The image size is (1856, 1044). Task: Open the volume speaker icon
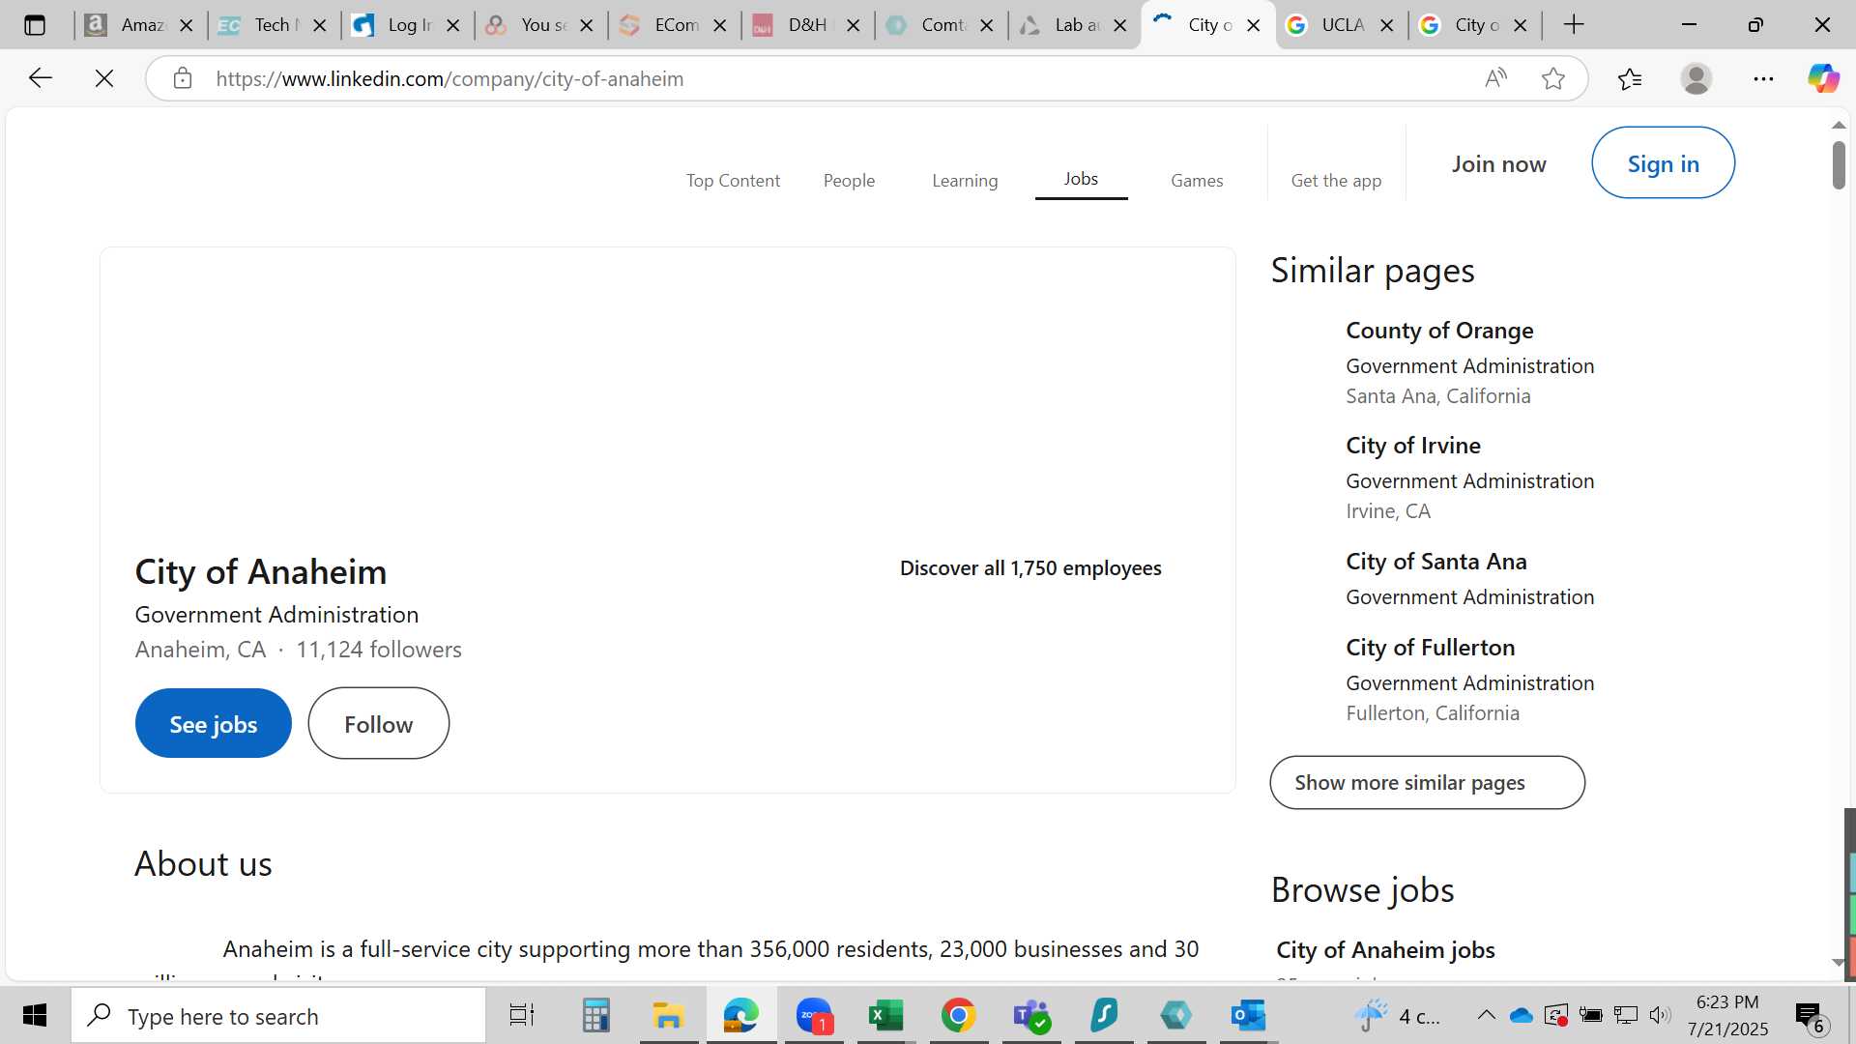1660,1015
